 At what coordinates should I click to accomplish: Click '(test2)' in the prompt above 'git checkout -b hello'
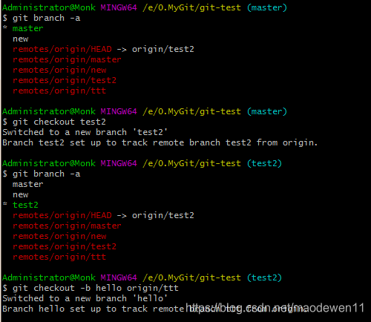pyautogui.click(x=264, y=277)
